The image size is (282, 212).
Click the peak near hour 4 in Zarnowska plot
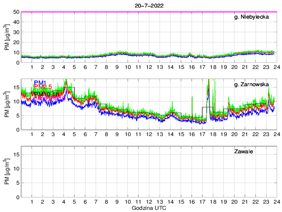coord(66,83)
